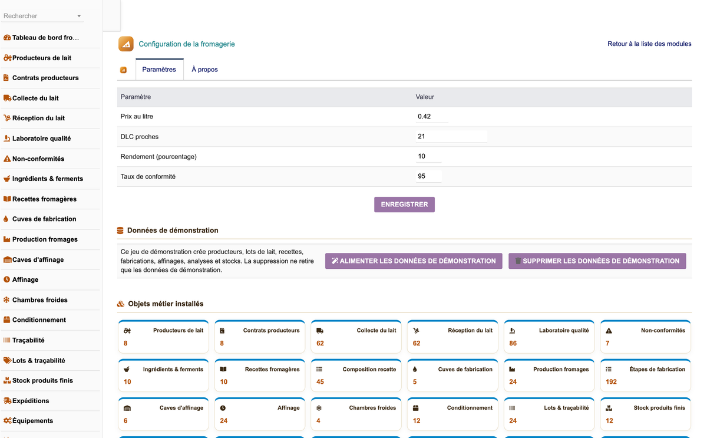Click the factory icon beside Production fromages
Viewport: 707px width, 438px height.
pos(7,239)
